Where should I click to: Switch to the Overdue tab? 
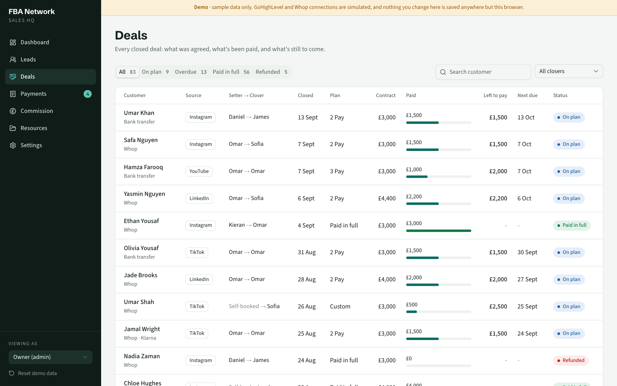coord(191,72)
